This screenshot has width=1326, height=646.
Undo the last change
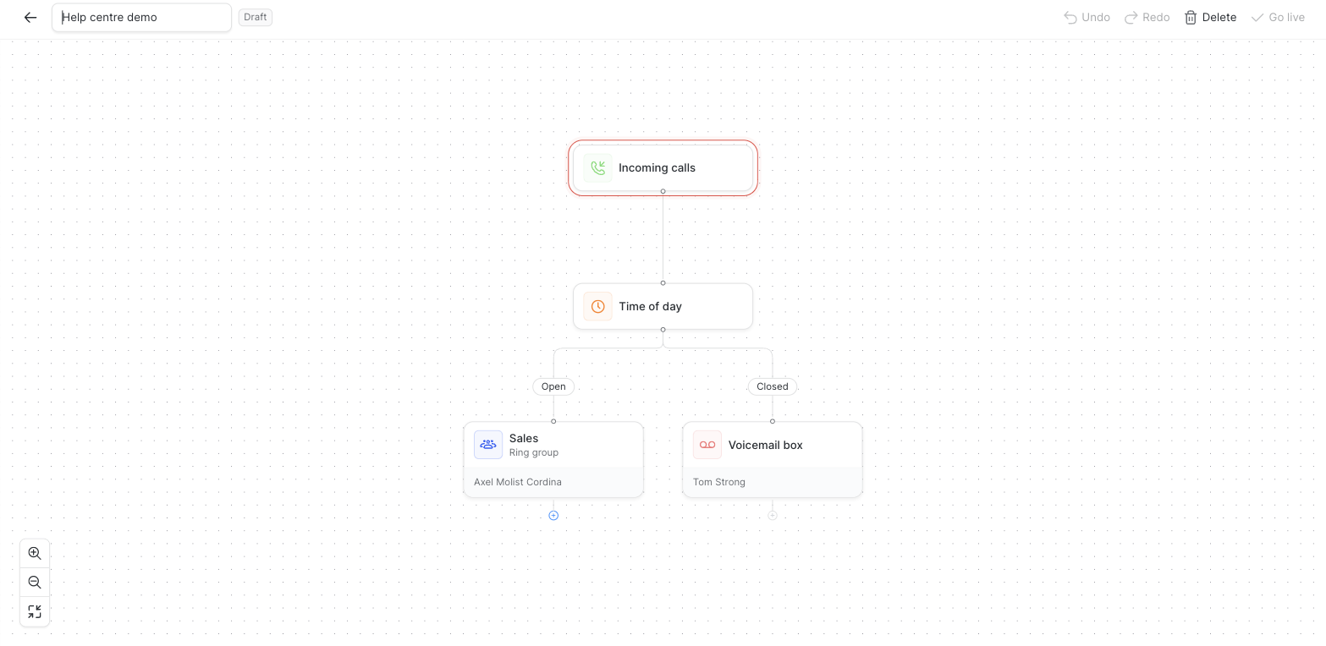click(1087, 17)
